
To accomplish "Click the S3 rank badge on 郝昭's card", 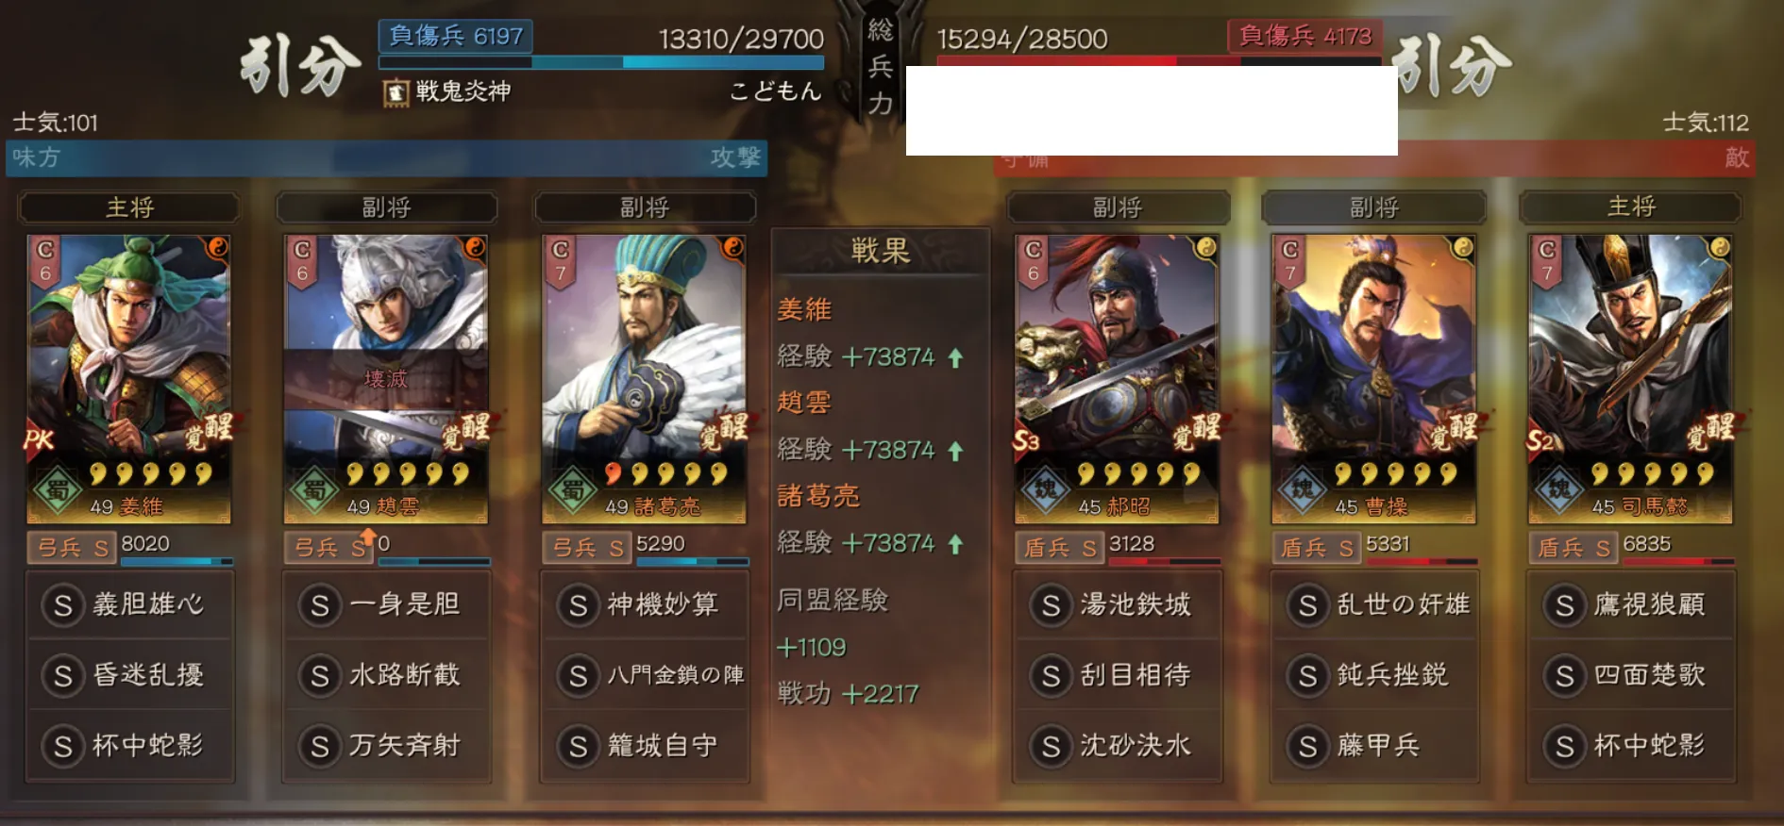I will tap(1026, 440).
